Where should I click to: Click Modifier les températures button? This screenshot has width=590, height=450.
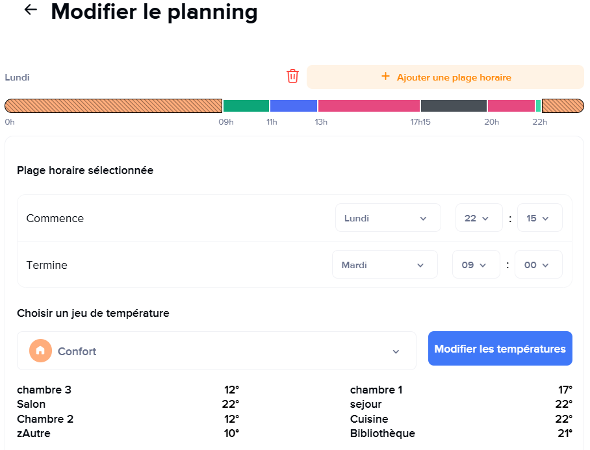pos(500,349)
